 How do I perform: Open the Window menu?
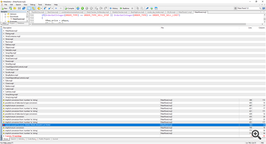pyautogui.click(x=48, y=5)
